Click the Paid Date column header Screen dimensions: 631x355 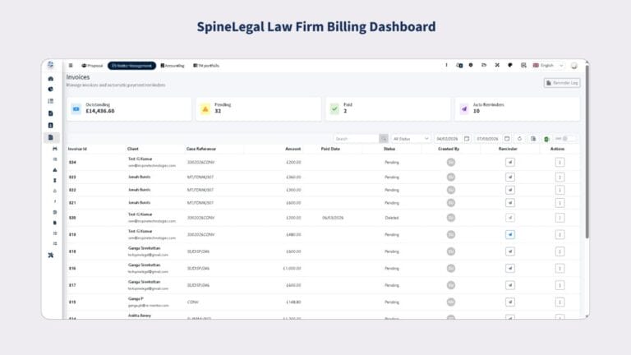pos(330,149)
